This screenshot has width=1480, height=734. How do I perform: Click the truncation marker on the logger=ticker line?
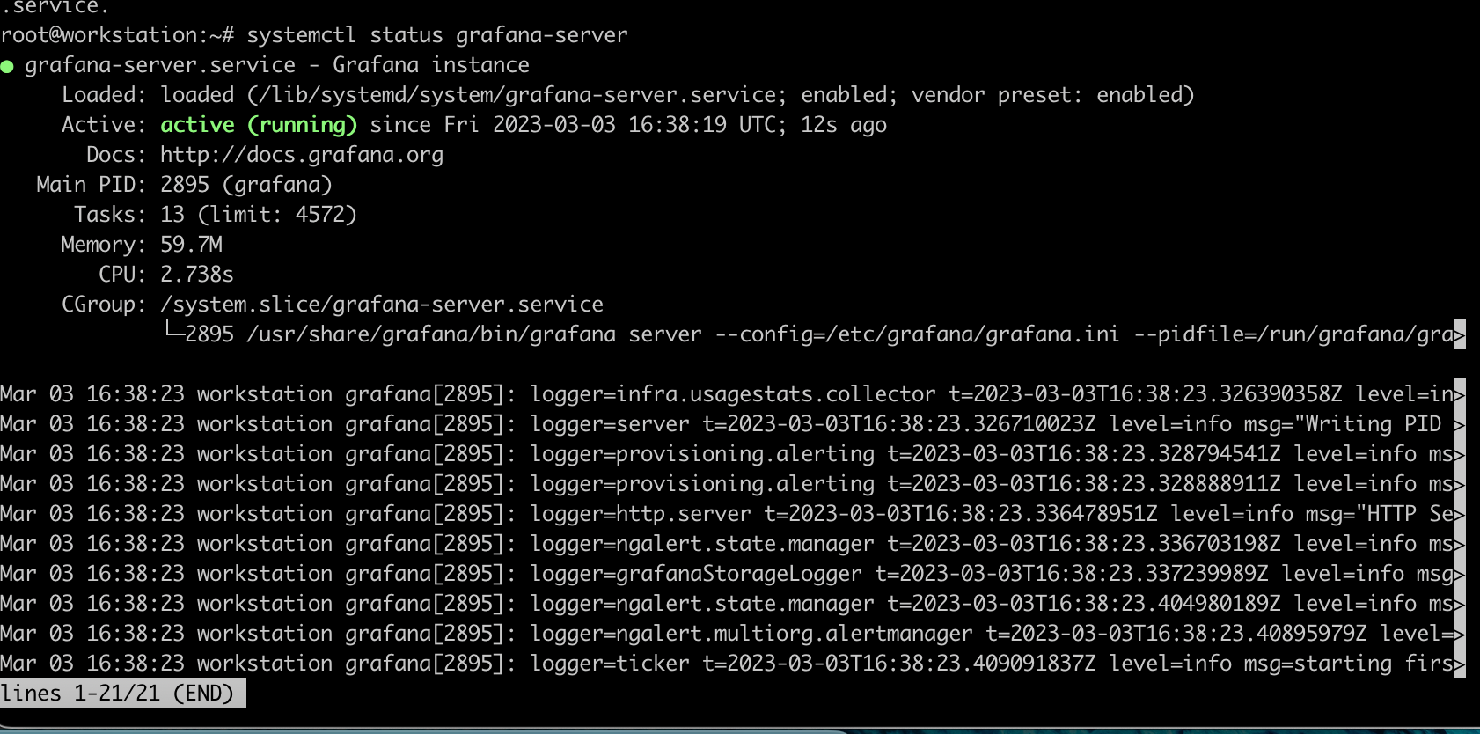pyautogui.click(x=1460, y=664)
